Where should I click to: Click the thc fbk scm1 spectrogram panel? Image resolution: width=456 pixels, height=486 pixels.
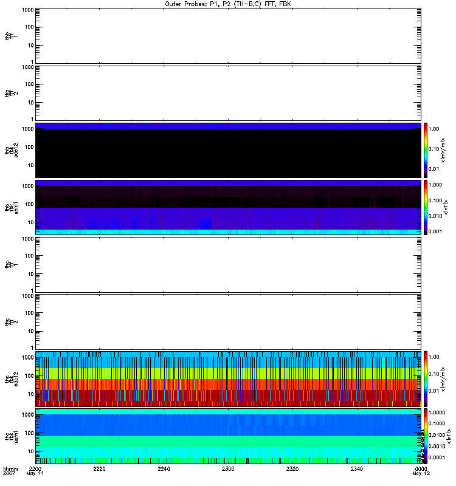click(x=228, y=436)
